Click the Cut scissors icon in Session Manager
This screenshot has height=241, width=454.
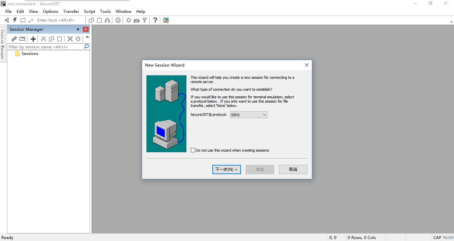coord(44,39)
